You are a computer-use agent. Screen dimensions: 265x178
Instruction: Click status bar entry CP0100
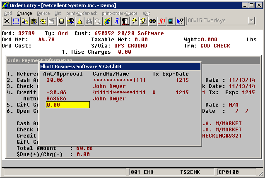(229, 172)
